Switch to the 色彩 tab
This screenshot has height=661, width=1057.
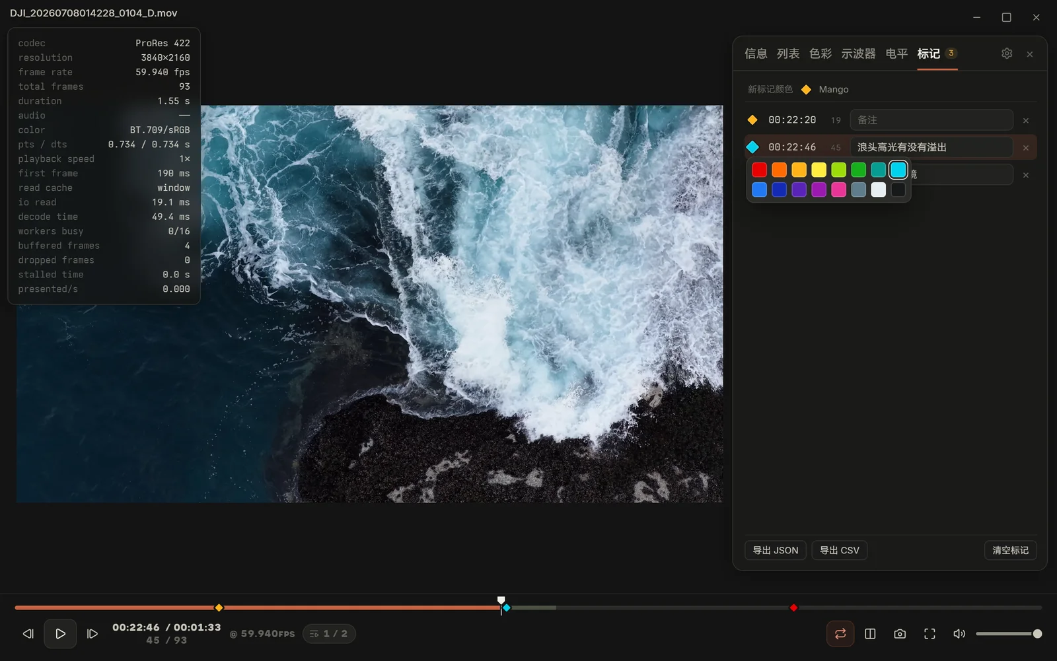pos(820,53)
